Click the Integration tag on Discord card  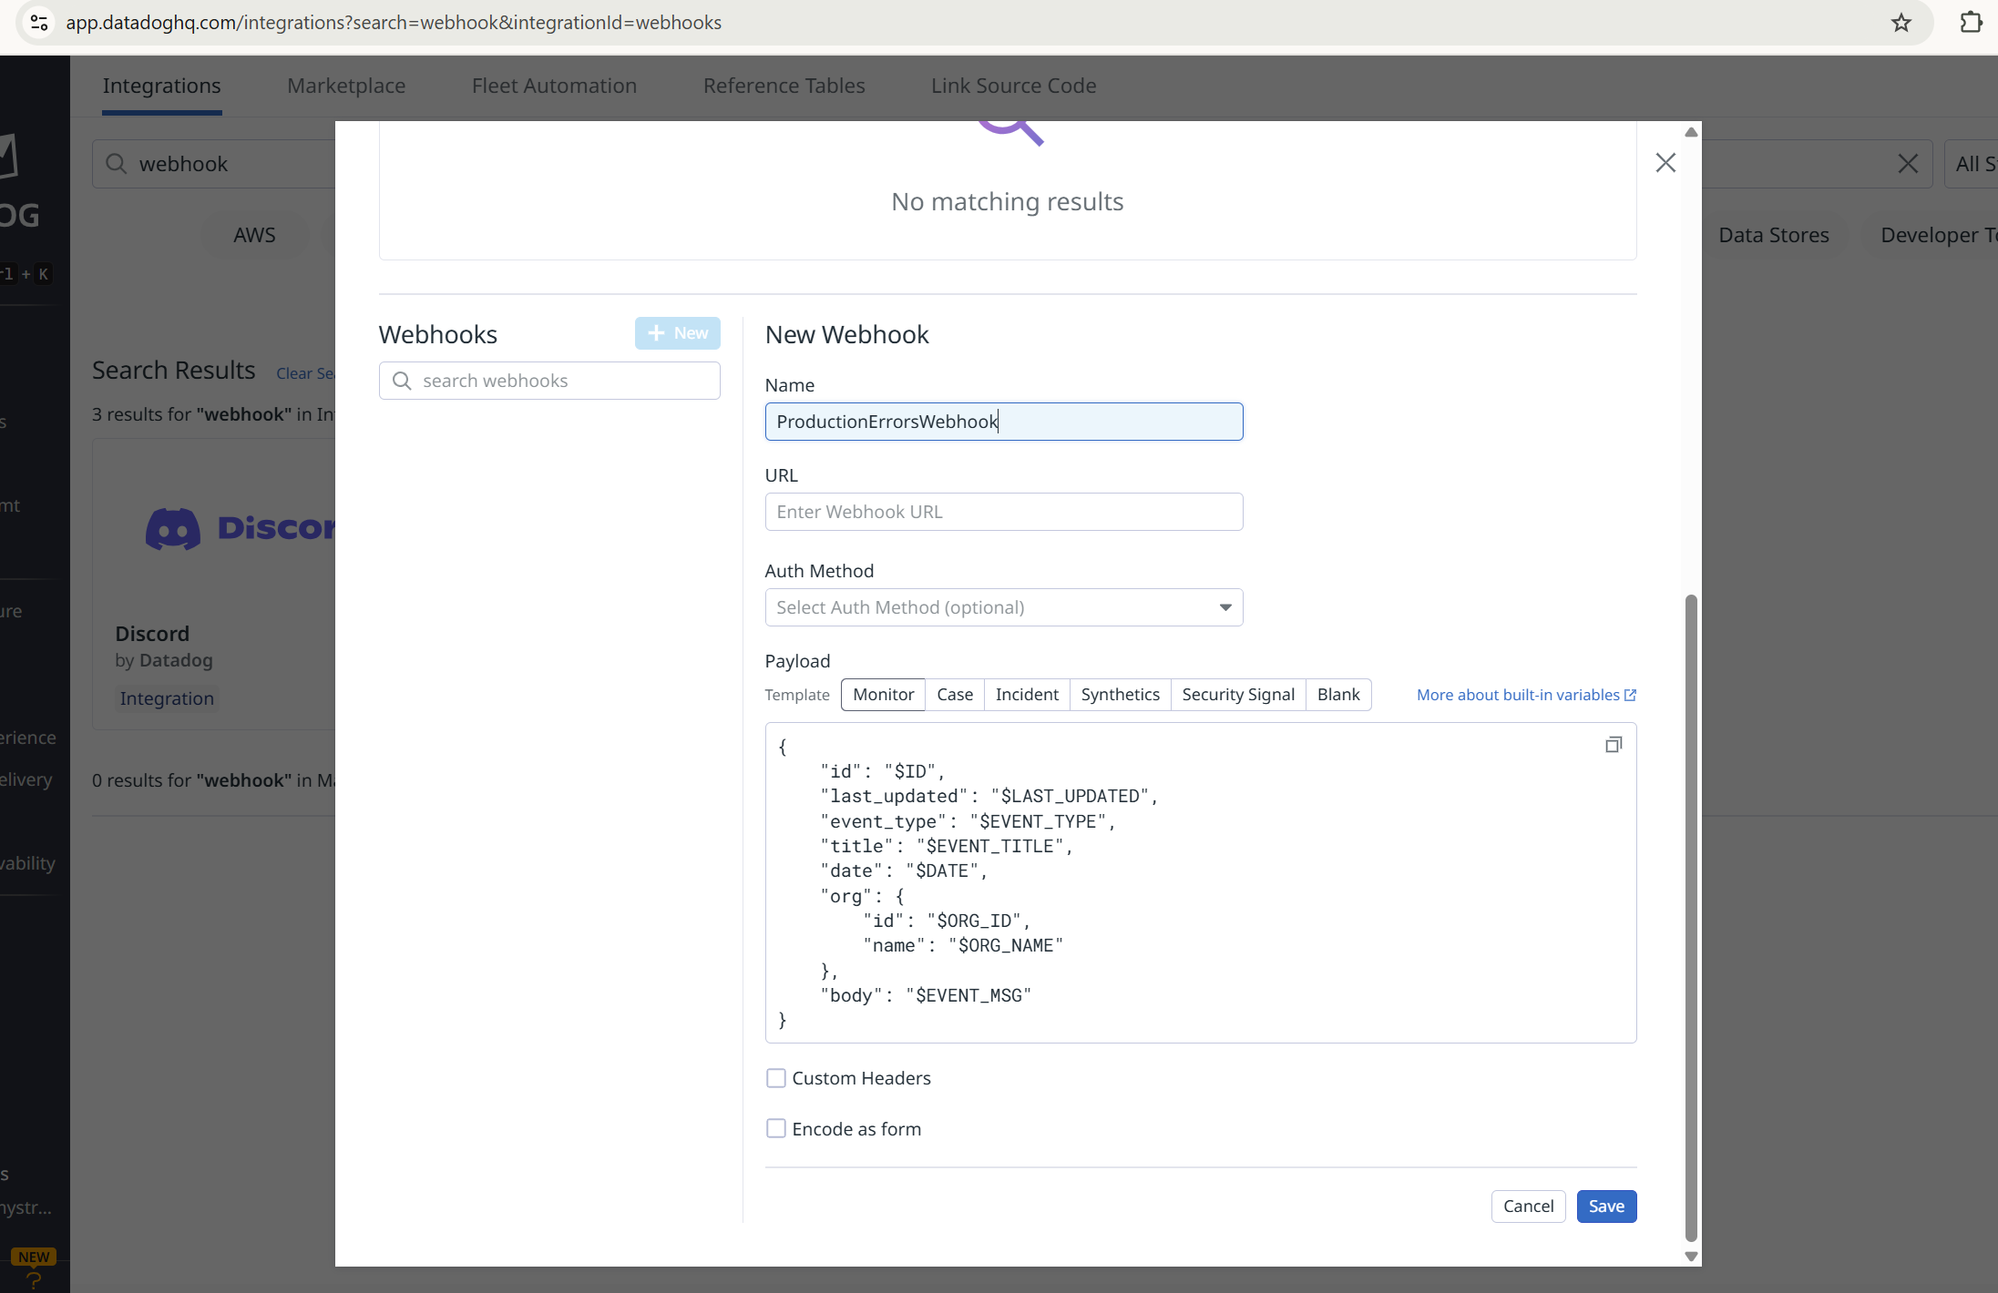point(167,698)
